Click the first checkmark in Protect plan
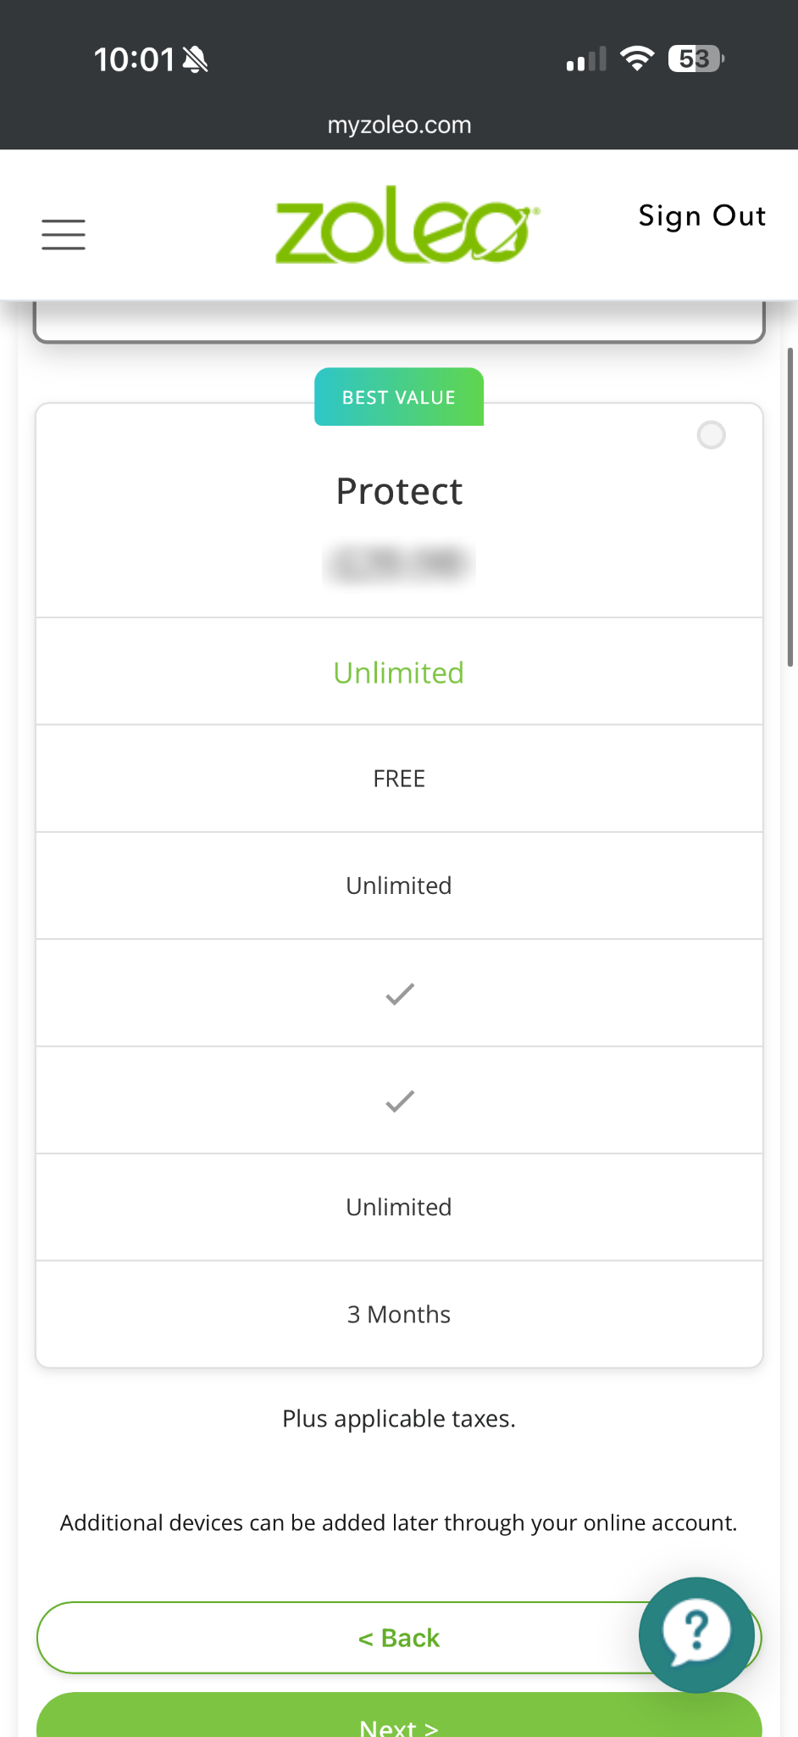 [400, 993]
